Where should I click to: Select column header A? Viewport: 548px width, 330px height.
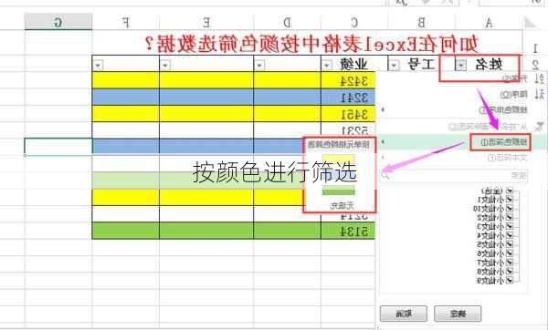pyautogui.click(x=489, y=23)
